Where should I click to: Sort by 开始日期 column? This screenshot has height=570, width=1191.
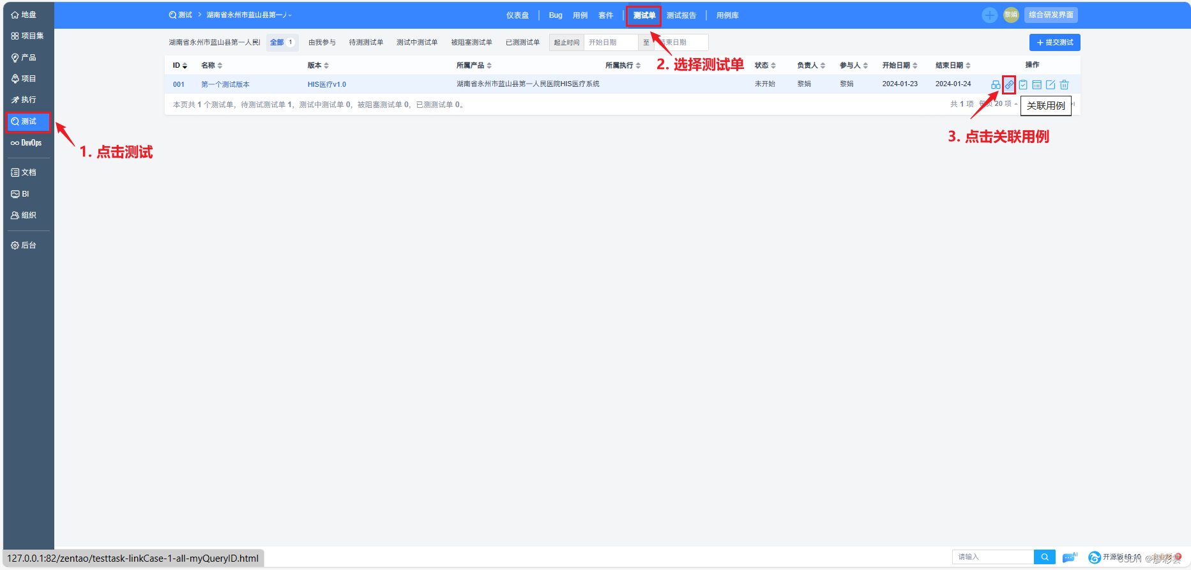coord(900,65)
